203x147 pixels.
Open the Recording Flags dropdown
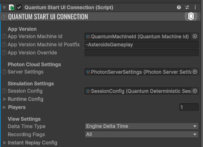click(142, 134)
